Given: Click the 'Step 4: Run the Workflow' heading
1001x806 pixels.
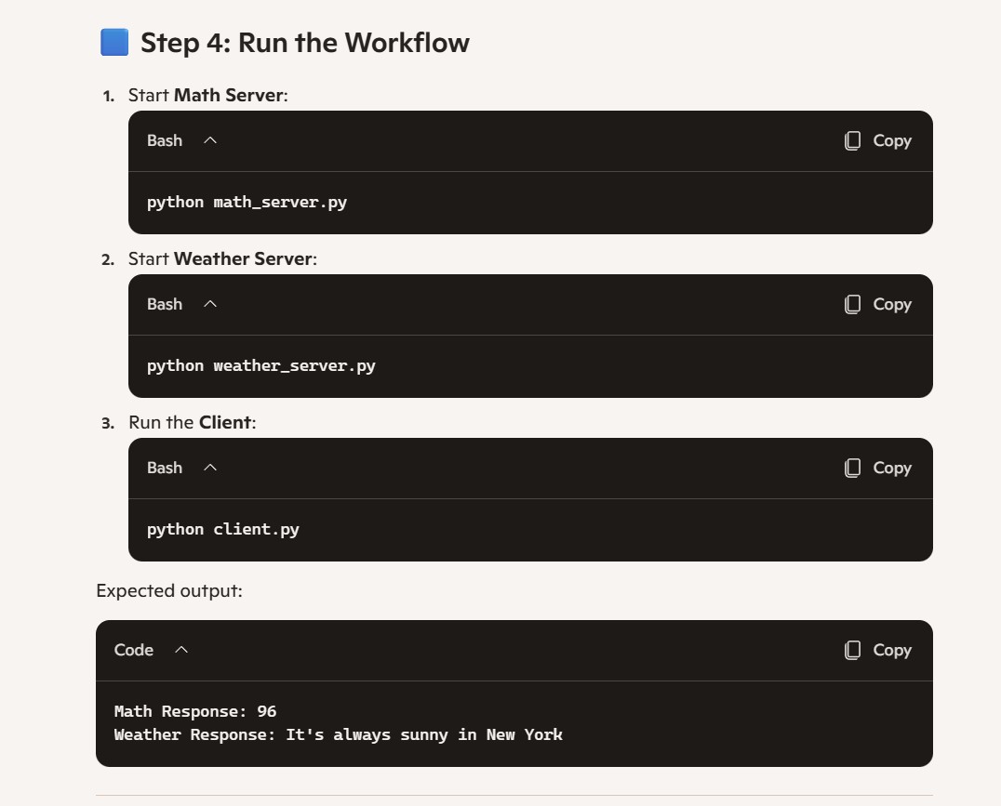Looking at the screenshot, I should 305,43.
